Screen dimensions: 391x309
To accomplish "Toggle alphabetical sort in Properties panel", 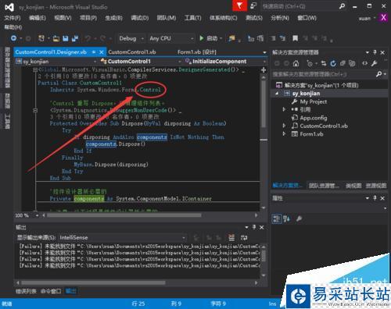I will tap(286, 218).
